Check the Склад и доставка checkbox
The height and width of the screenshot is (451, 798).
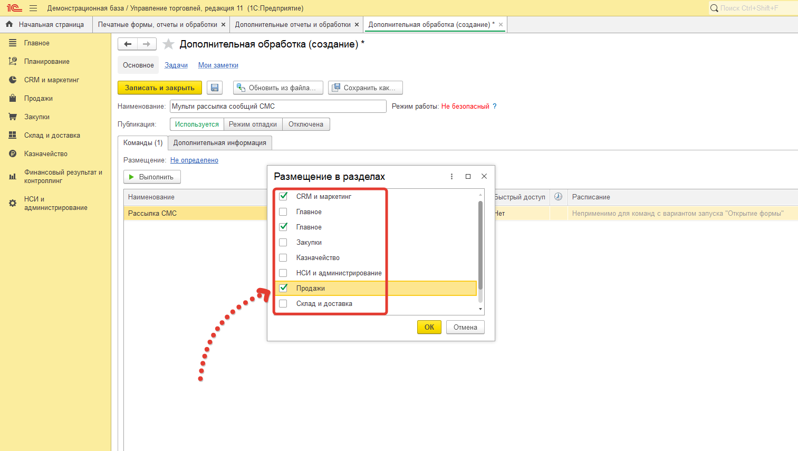tap(283, 303)
